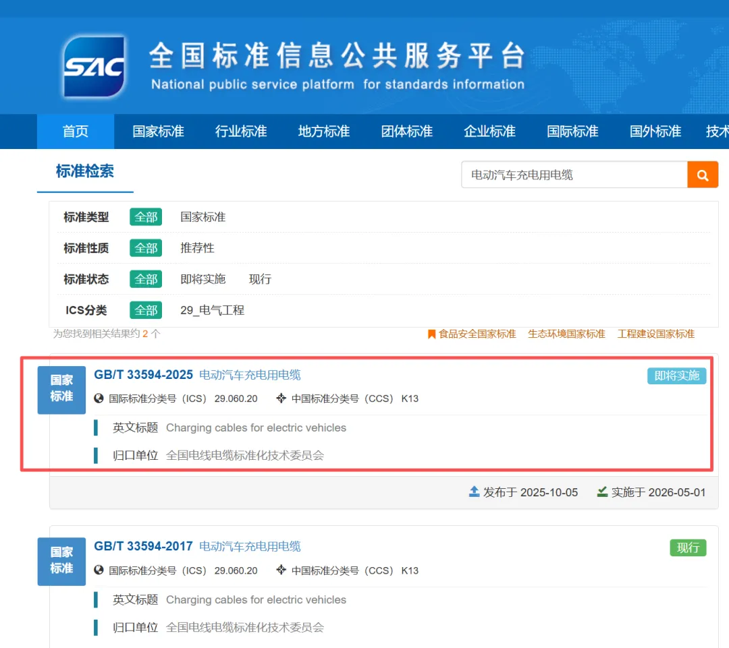Click the green 现行 status badge
The height and width of the screenshot is (648, 729).
688,548
